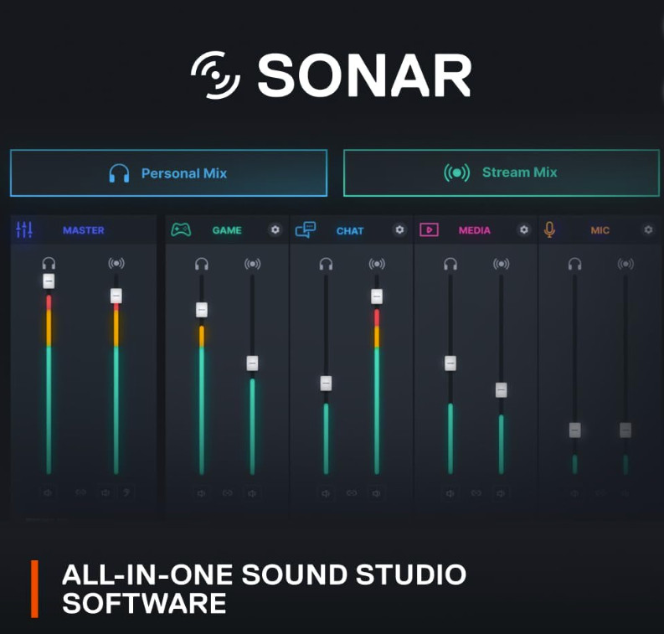Toggle the Master channel link button
This screenshot has height=634, width=664.
click(81, 492)
